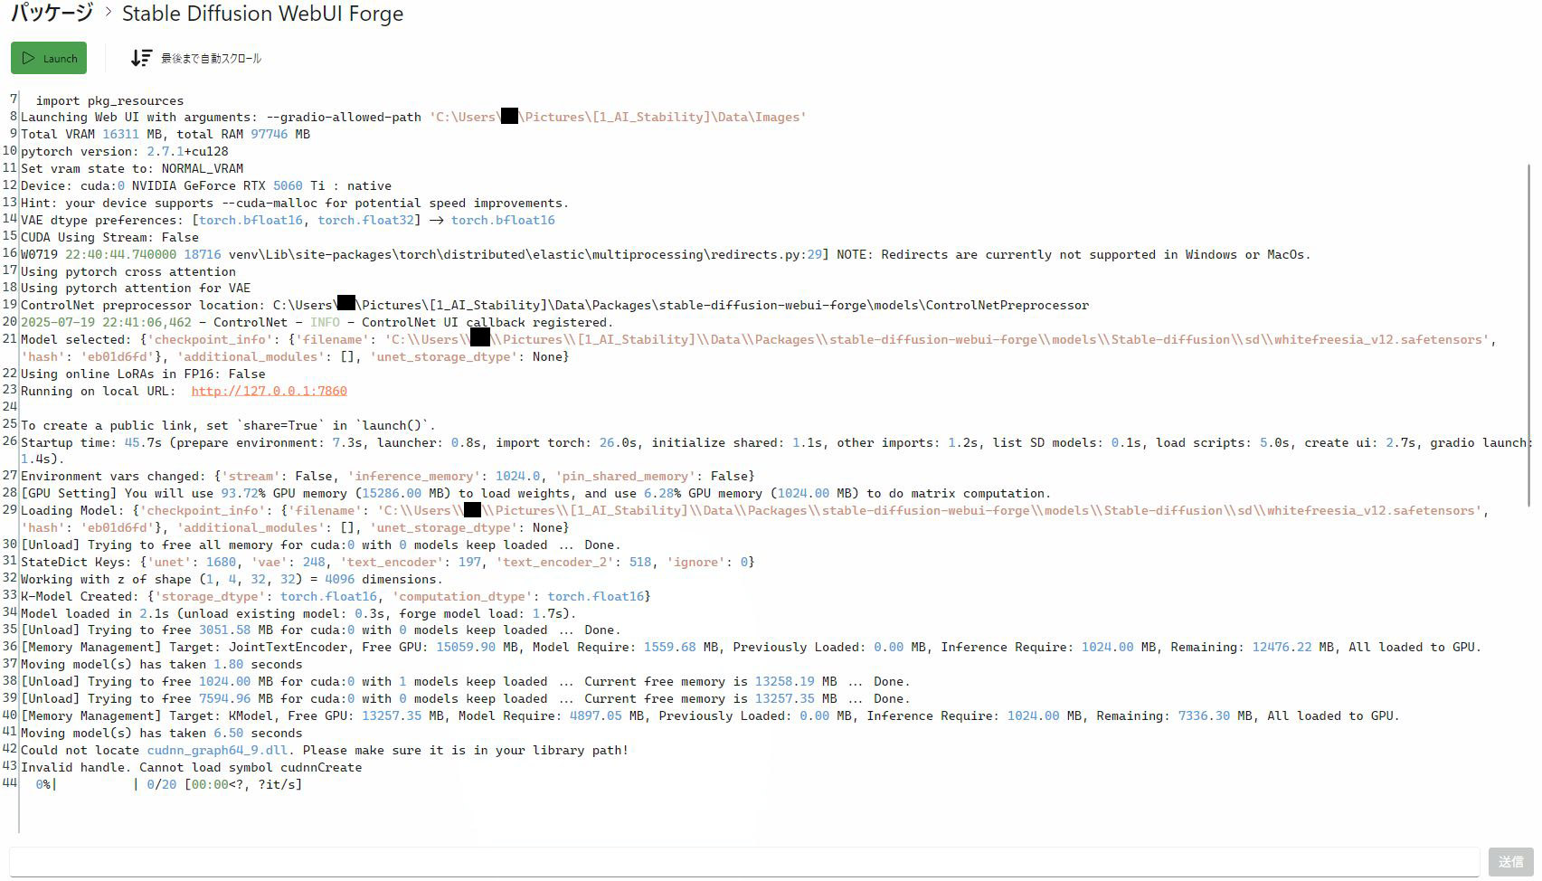
Task: Click the 'ControlNet preprocessor location' line
Action: pyautogui.click(x=554, y=305)
